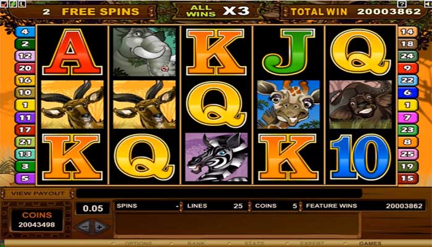Open the Games menu at bottom
This screenshot has height=247, width=432.
[370, 244]
